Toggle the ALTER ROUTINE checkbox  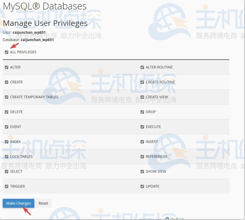pyautogui.click(x=142, y=67)
